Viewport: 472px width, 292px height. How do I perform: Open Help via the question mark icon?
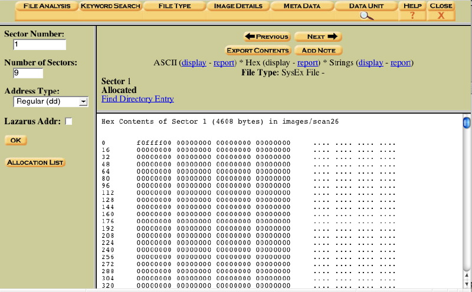[x=412, y=16]
